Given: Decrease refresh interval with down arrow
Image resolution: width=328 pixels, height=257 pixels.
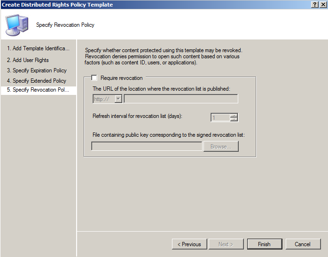Looking at the screenshot, I should [234, 119].
